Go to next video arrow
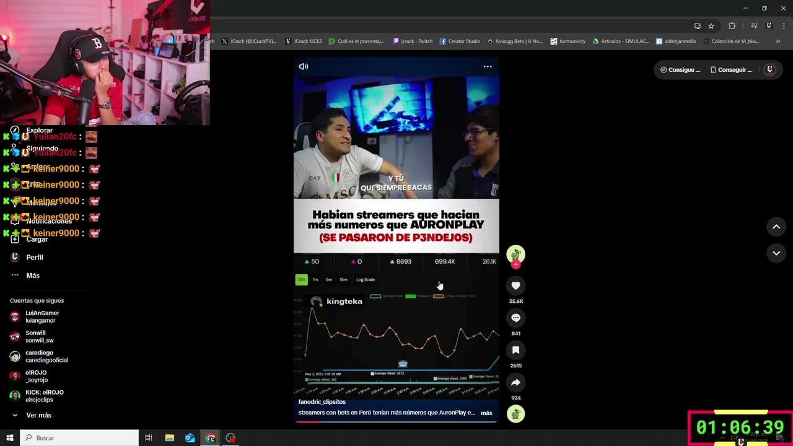 pos(776,253)
